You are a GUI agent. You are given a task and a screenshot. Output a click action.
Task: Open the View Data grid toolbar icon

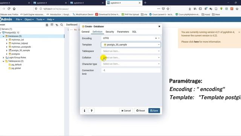[x=52, y=25]
